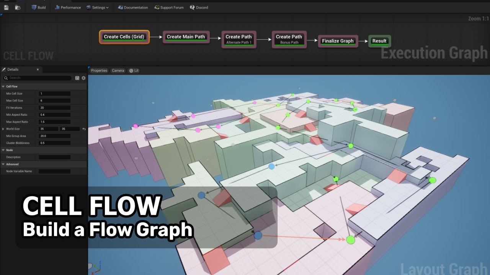Click the Browse to asset icon
The image size is (490, 275).
tap(18, 7)
